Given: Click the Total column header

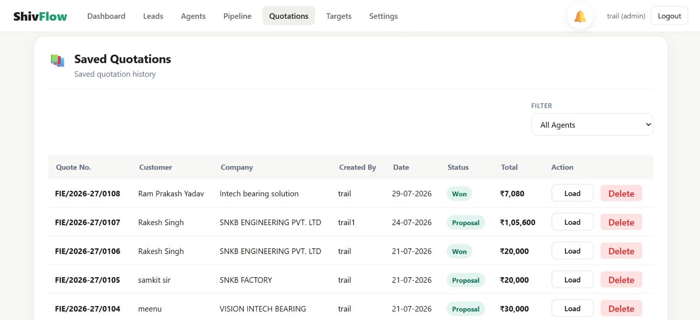Looking at the screenshot, I should [509, 167].
